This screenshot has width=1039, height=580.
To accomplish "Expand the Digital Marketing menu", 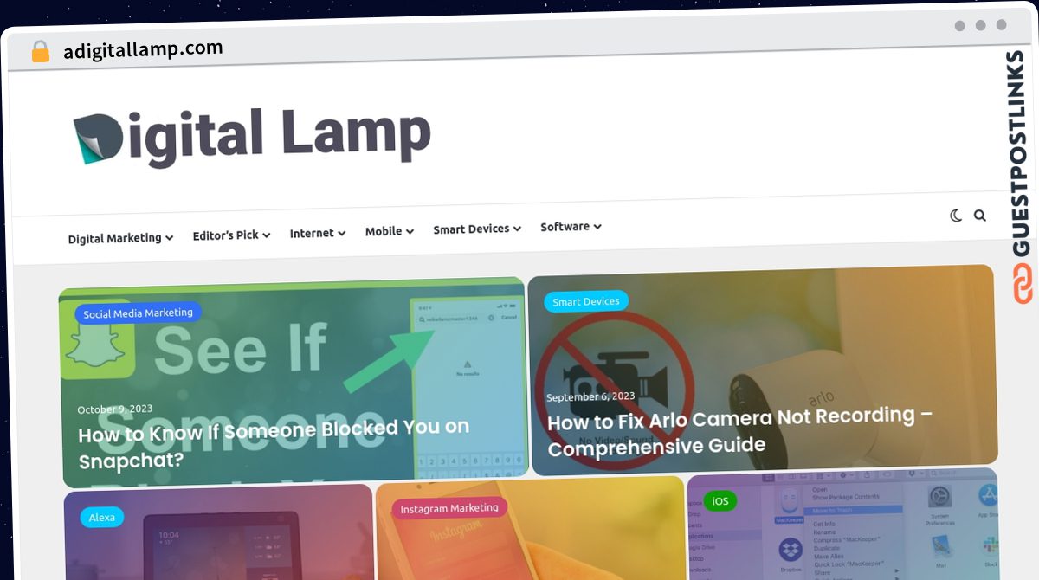I will point(120,237).
